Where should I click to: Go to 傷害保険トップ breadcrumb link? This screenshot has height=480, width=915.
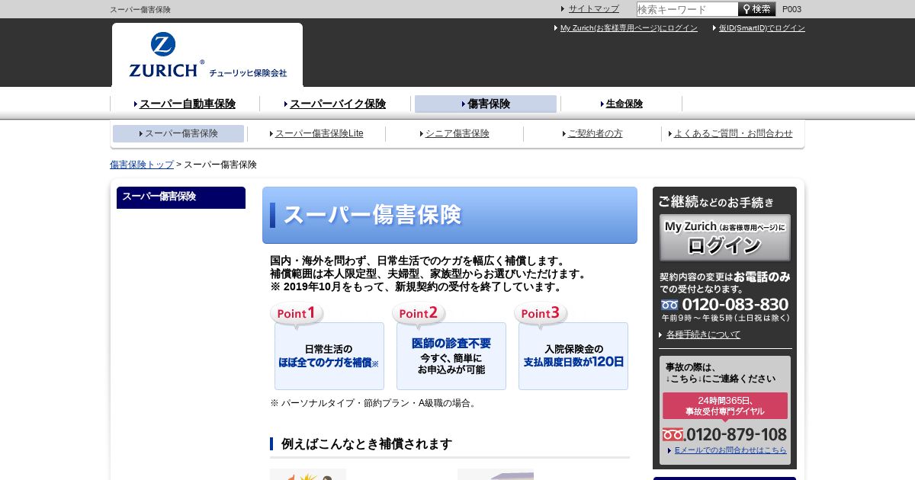coord(142,165)
